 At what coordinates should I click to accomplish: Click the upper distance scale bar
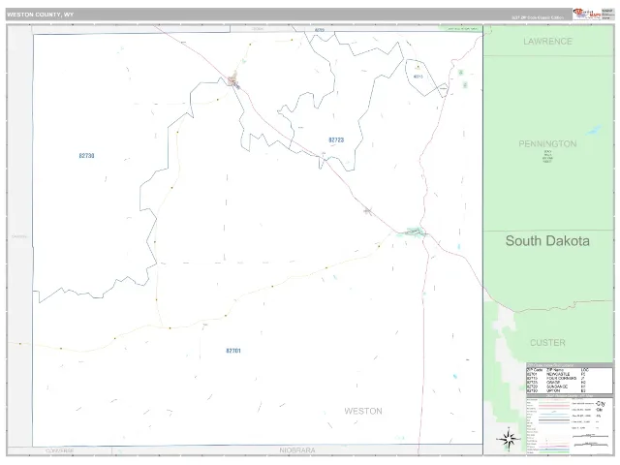tap(590, 436)
